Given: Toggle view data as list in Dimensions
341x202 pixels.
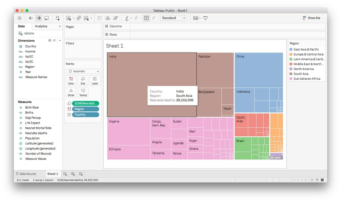Looking at the screenshot, I should point(50,40).
